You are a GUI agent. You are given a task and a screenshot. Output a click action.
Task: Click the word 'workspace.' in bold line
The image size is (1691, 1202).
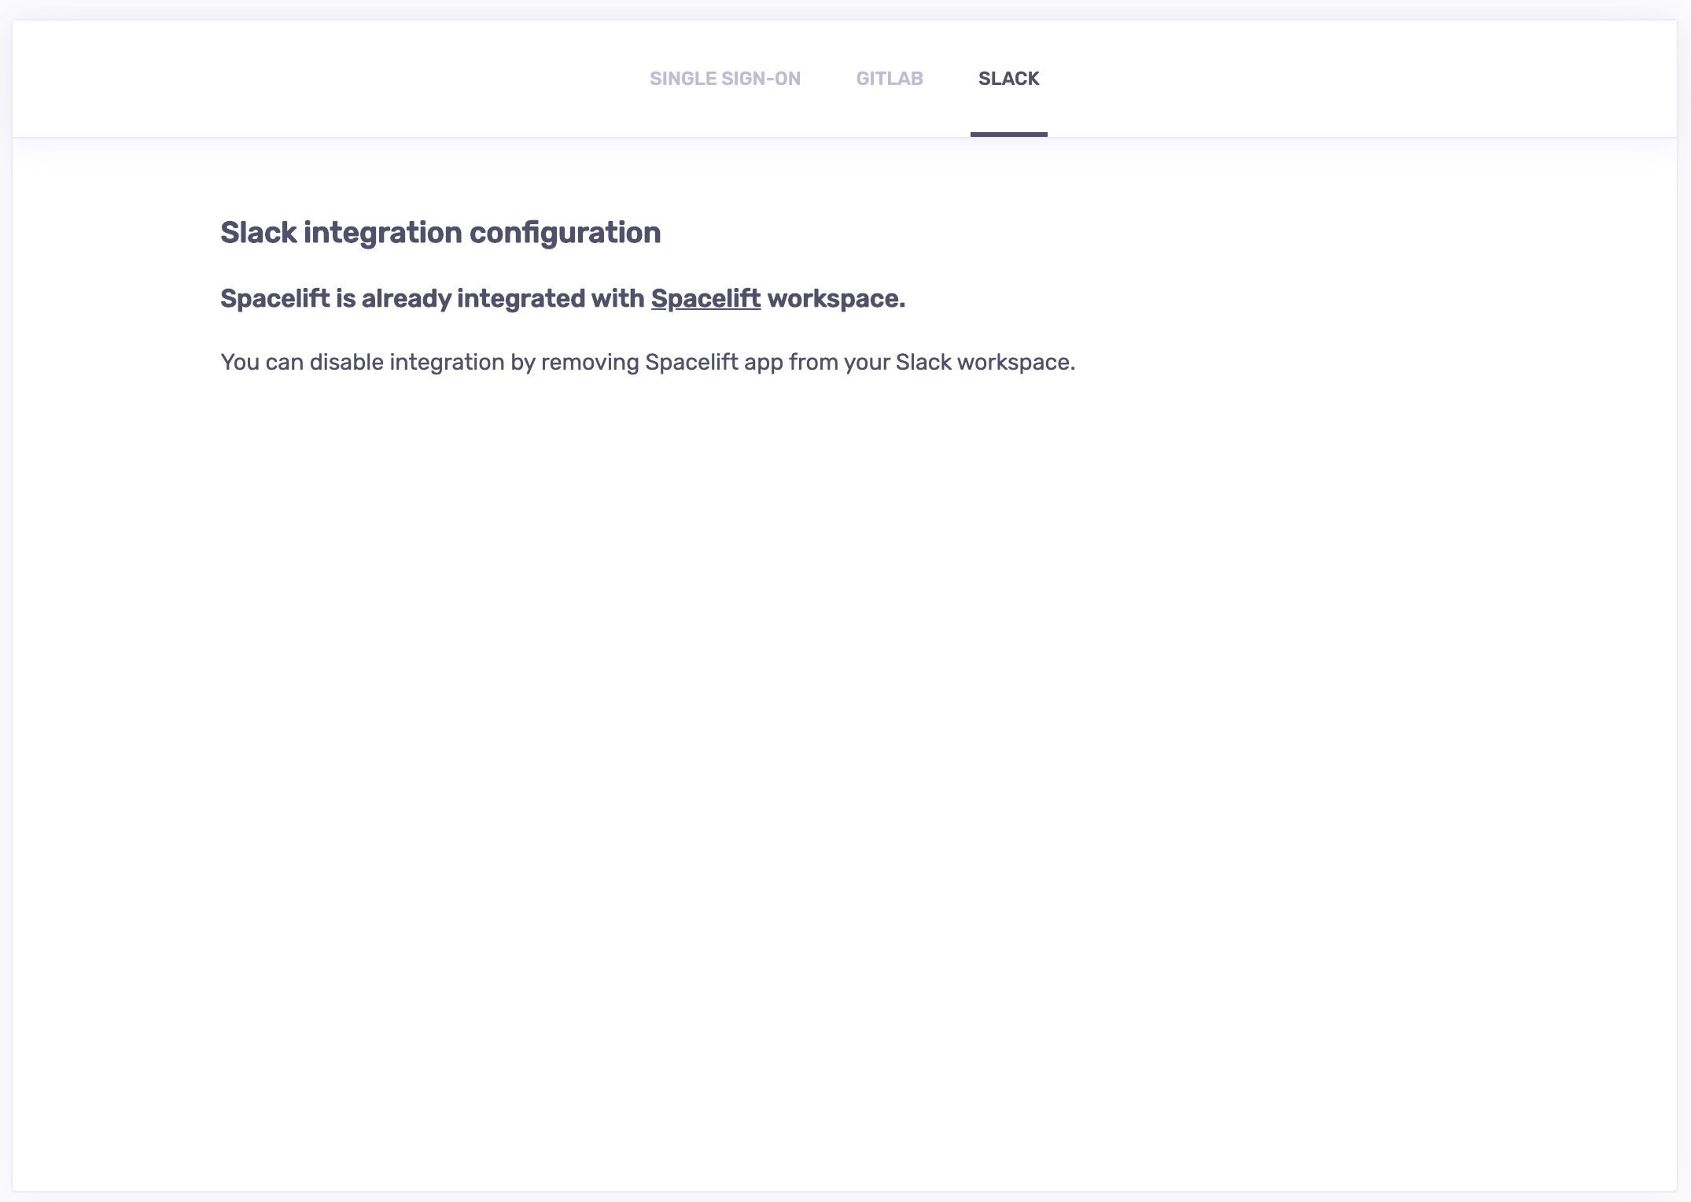836,299
